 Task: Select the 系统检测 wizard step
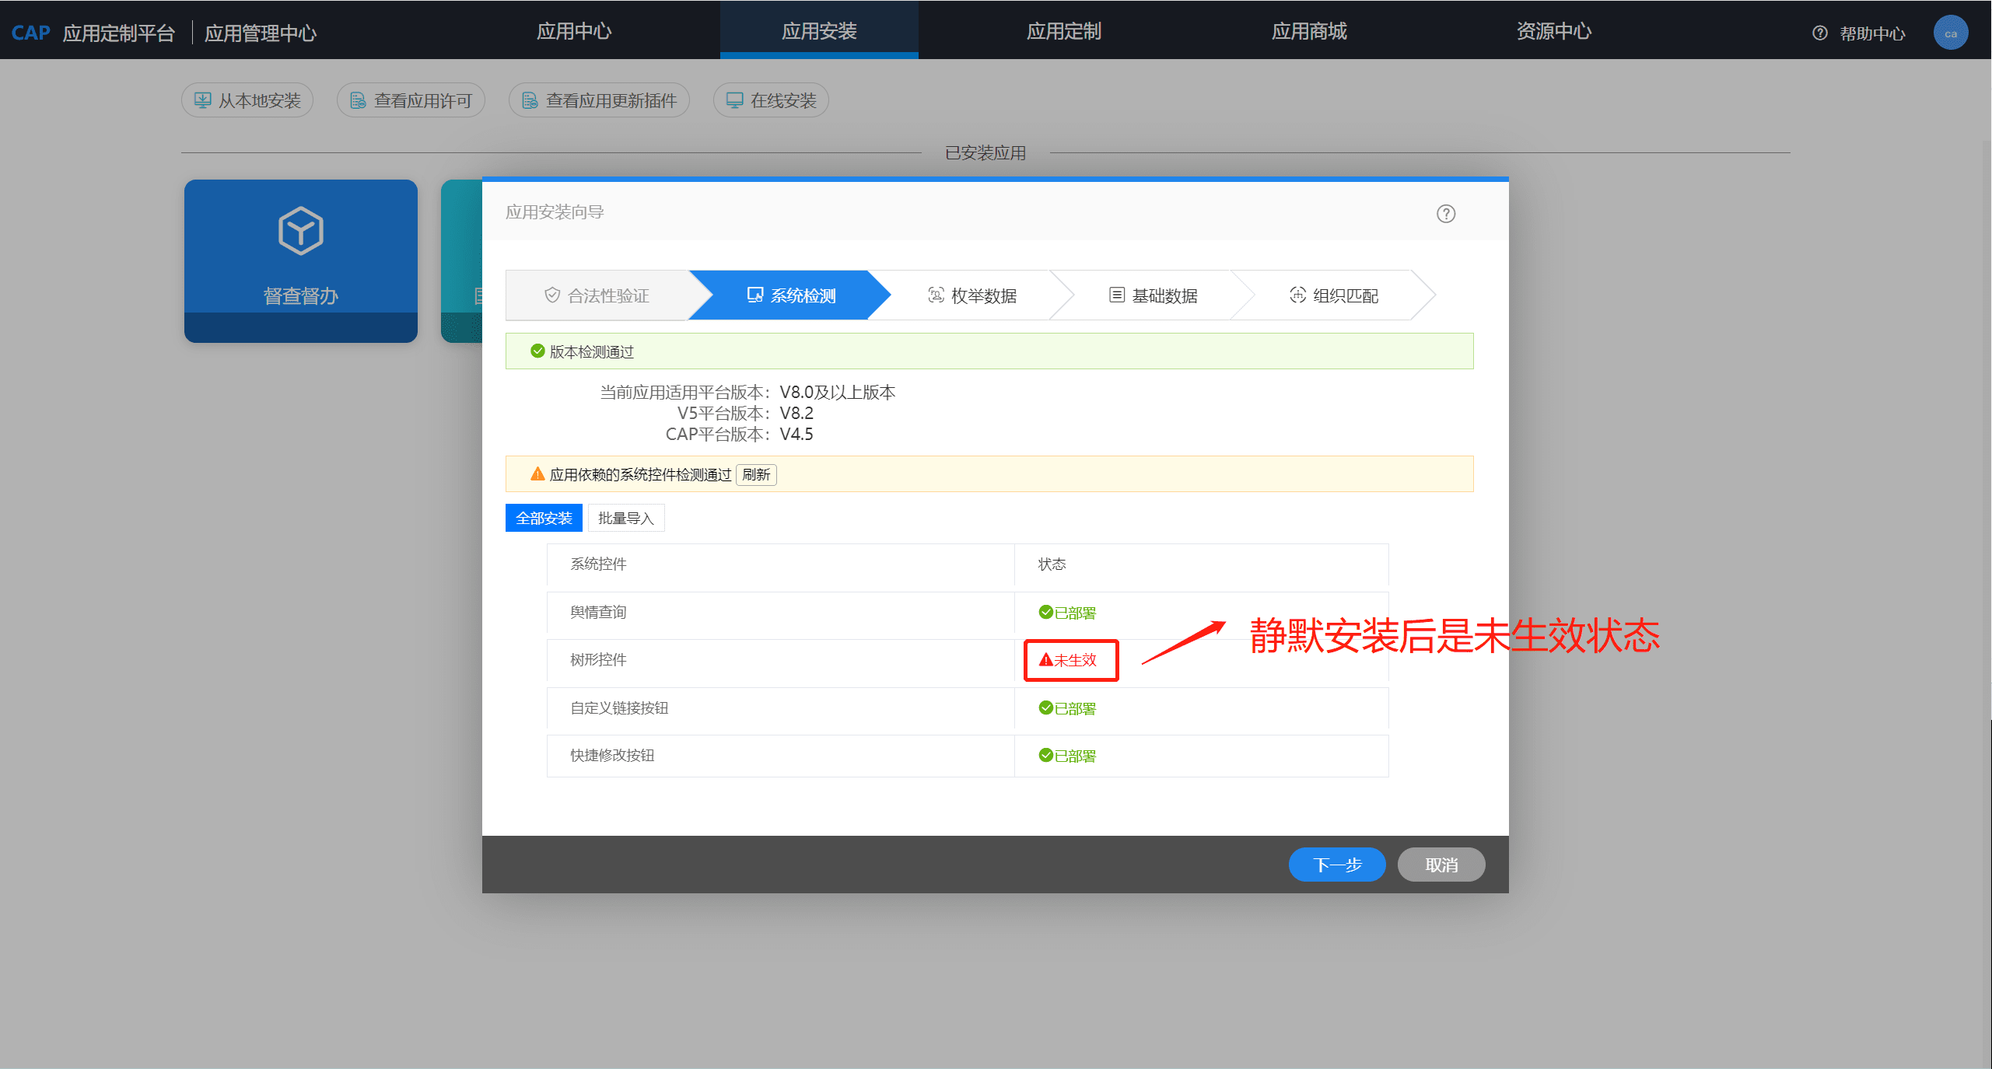coord(789,295)
